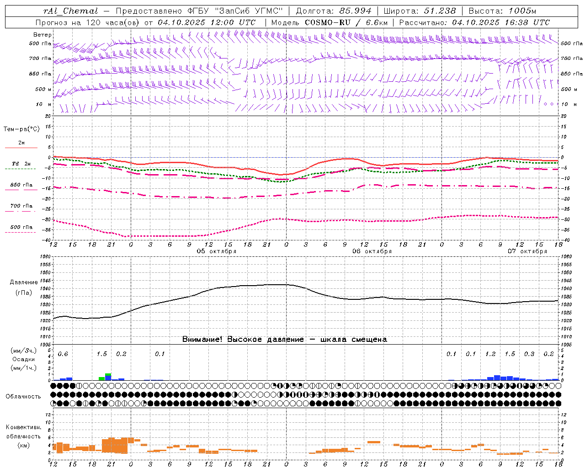Click the 'Td 2м' dew point legend entry
This screenshot has height=468, width=585.
click(21, 164)
